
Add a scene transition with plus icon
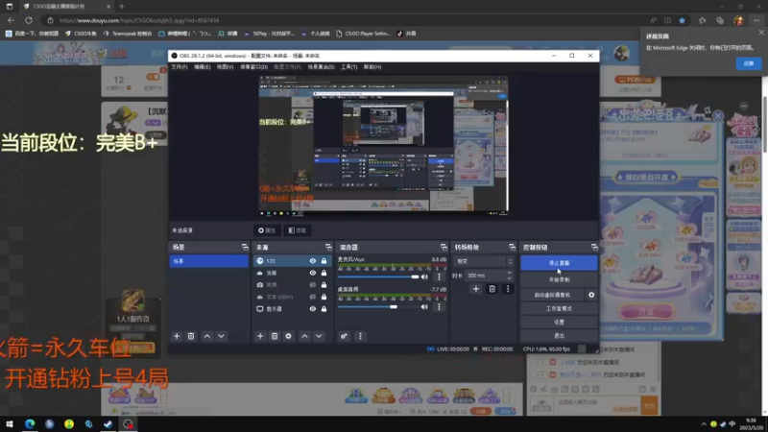pyautogui.click(x=475, y=289)
